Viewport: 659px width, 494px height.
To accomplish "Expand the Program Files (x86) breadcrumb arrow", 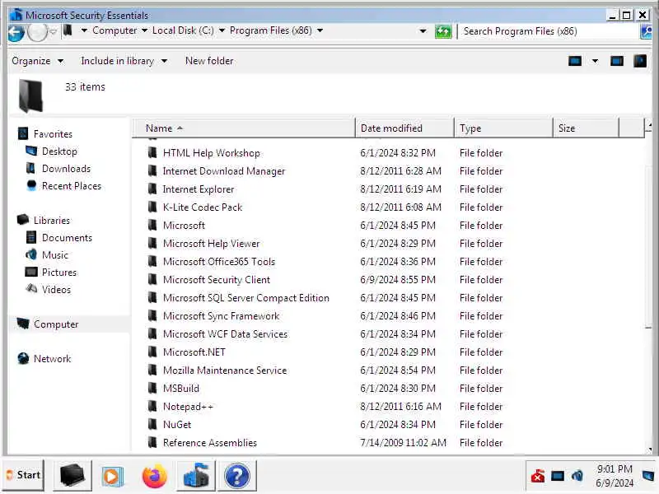I will tap(320, 30).
